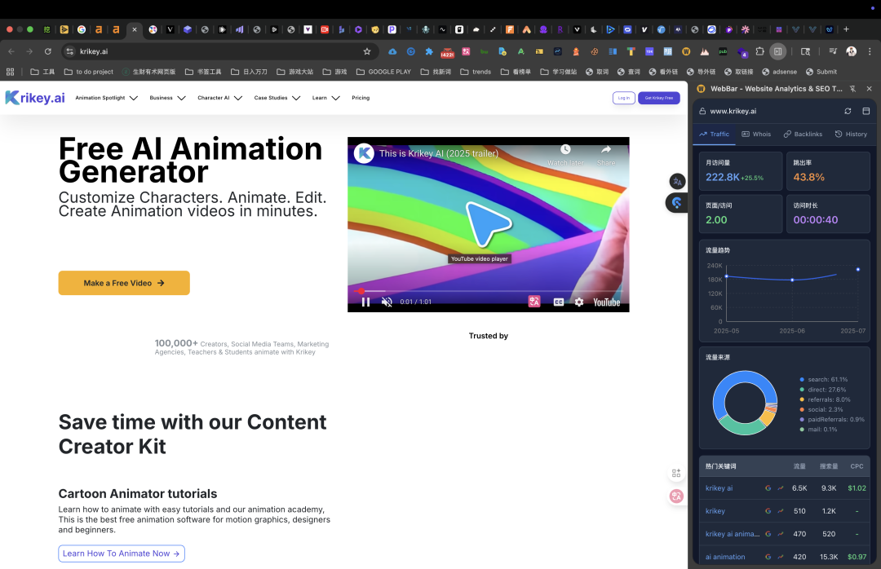Open the floating translate button at right edge
Viewport: 881px width, 569px height.
tap(677, 182)
